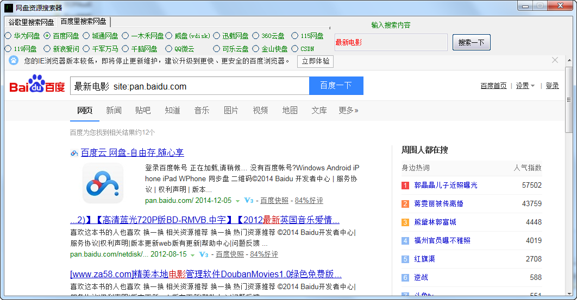Click the page vertical scrollbar thumb
Screen dimensions: 577x300
(x=569, y=99)
